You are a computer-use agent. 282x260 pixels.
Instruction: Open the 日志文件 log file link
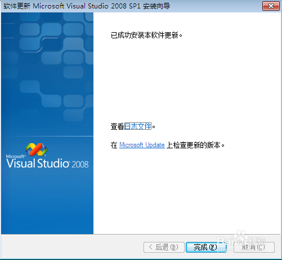[x=138, y=126]
